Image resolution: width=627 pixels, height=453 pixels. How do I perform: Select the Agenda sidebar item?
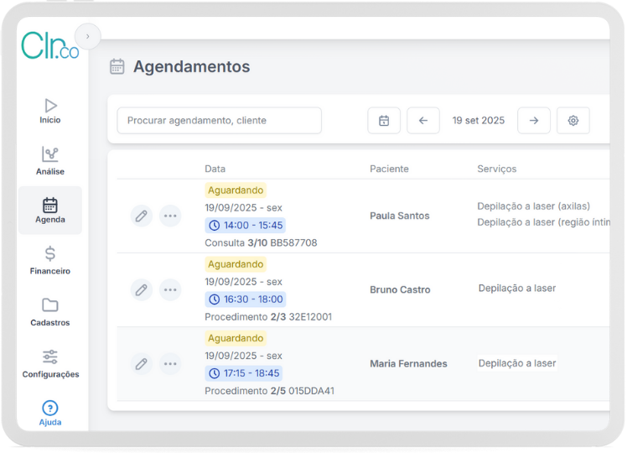pyautogui.click(x=50, y=211)
